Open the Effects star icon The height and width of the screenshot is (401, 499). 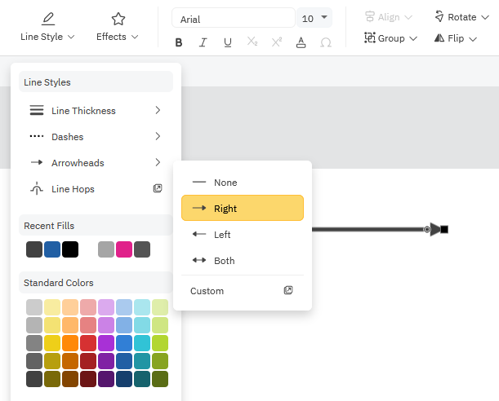(x=118, y=19)
